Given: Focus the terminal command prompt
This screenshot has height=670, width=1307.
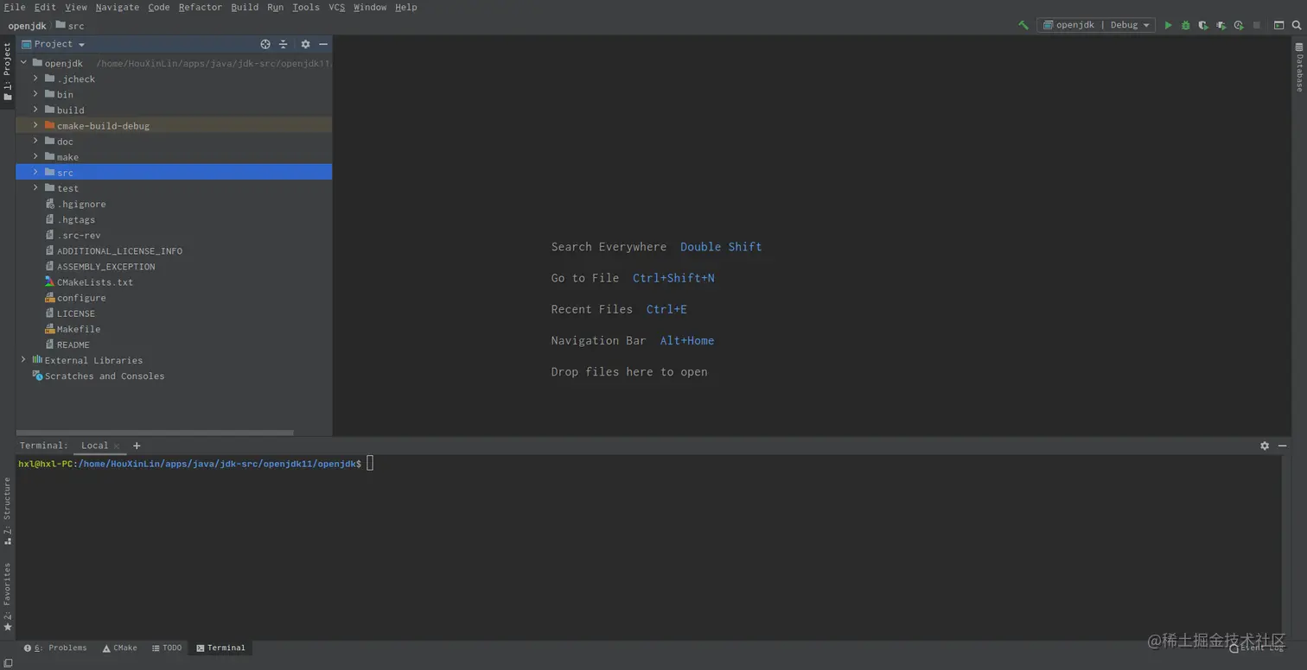Looking at the screenshot, I should pyautogui.click(x=370, y=464).
